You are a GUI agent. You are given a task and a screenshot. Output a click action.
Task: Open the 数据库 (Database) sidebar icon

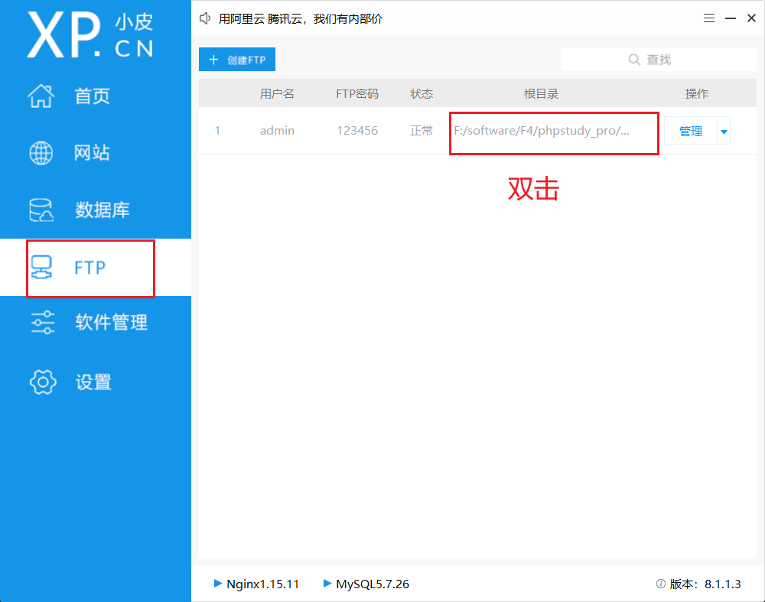click(x=42, y=209)
